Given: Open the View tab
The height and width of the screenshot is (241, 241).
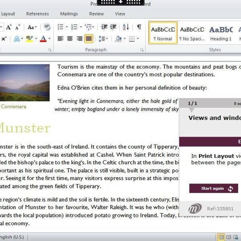Looking at the screenshot, I should pyautogui.click(x=120, y=14).
